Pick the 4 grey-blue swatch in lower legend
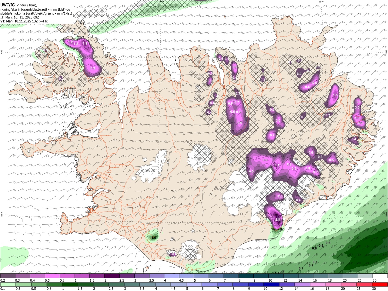Screen dimensions: 388x291 click(x=162, y=284)
